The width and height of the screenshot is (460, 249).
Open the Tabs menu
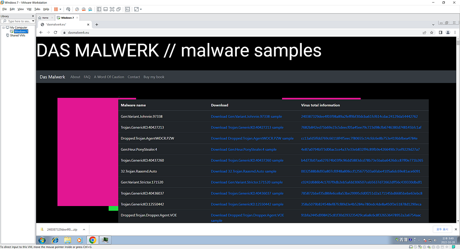37,9
